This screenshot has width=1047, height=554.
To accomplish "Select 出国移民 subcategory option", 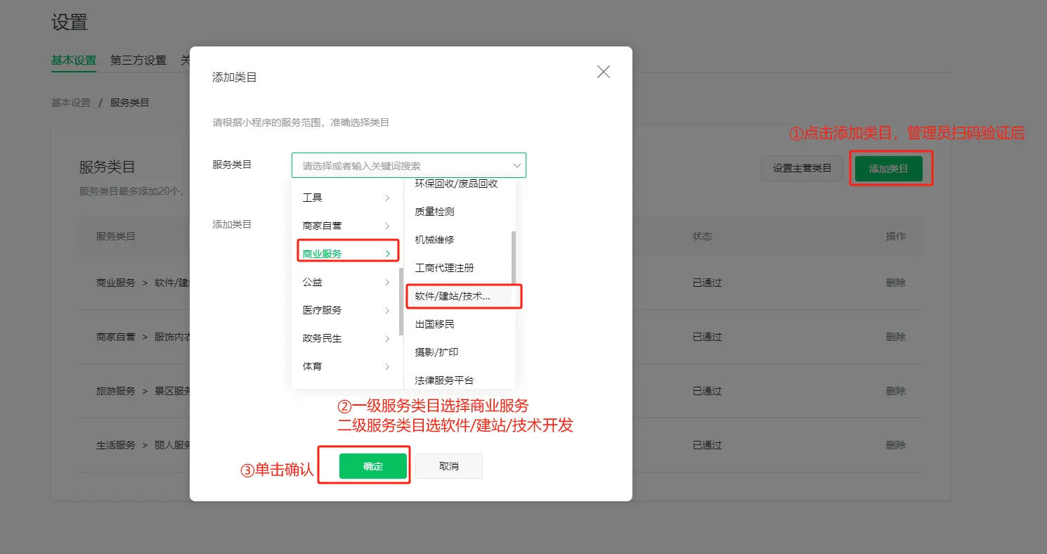I will tap(435, 324).
